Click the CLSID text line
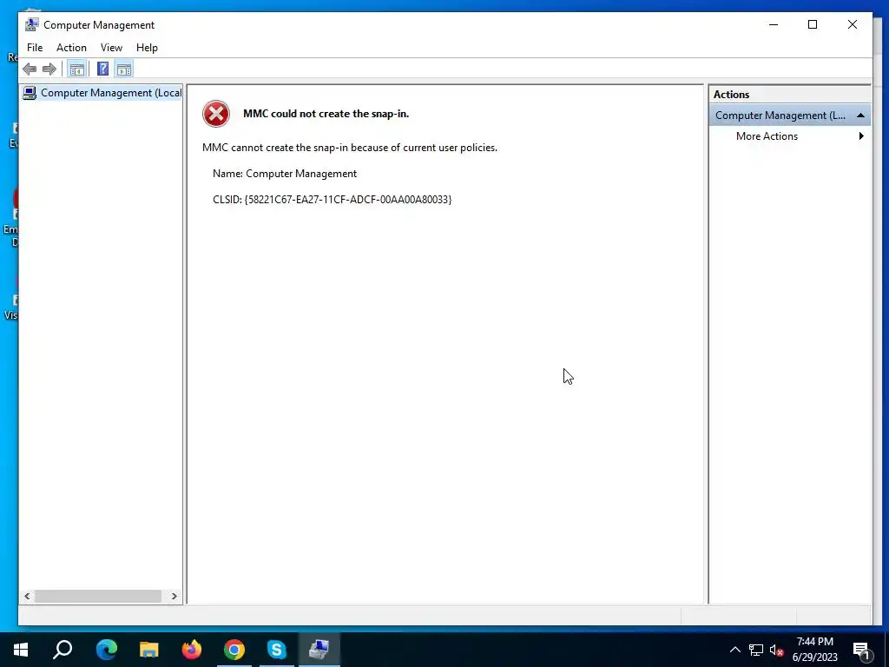This screenshot has height=667, width=889. 333,200
